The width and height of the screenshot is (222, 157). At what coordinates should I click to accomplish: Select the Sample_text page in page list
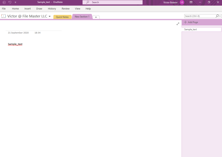[201, 30]
